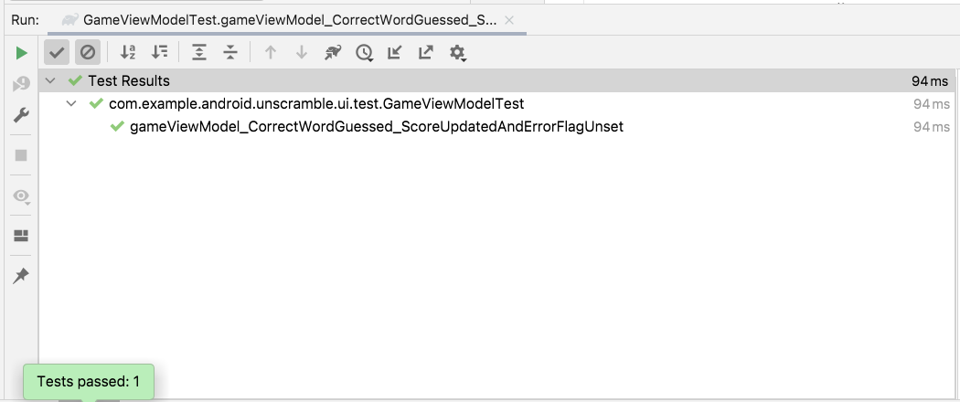Toggle pin tab icon in sidebar
960x402 pixels.
click(x=21, y=276)
